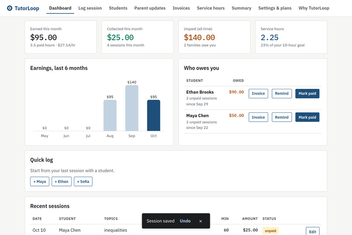Viewport: 352px width, 235px height.
Task: Click the Oct 10 date cell
Action: click(x=39, y=230)
